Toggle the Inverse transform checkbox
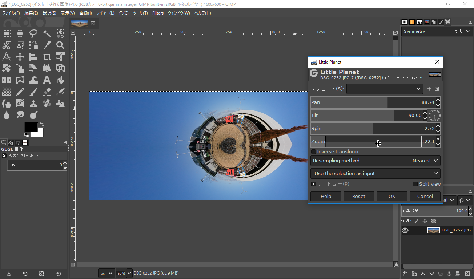The height and width of the screenshot is (279, 474). (x=313, y=151)
